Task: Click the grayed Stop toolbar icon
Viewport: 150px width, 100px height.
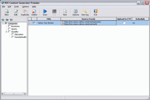Action: click(x=54, y=11)
